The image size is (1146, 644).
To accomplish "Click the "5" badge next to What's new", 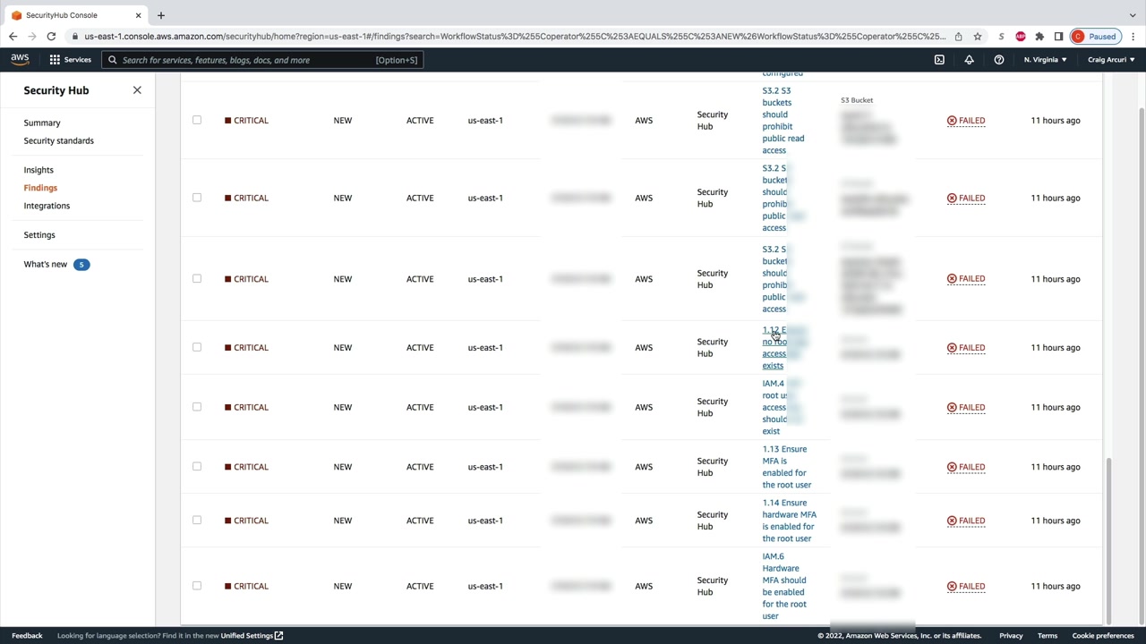I will (81, 265).
